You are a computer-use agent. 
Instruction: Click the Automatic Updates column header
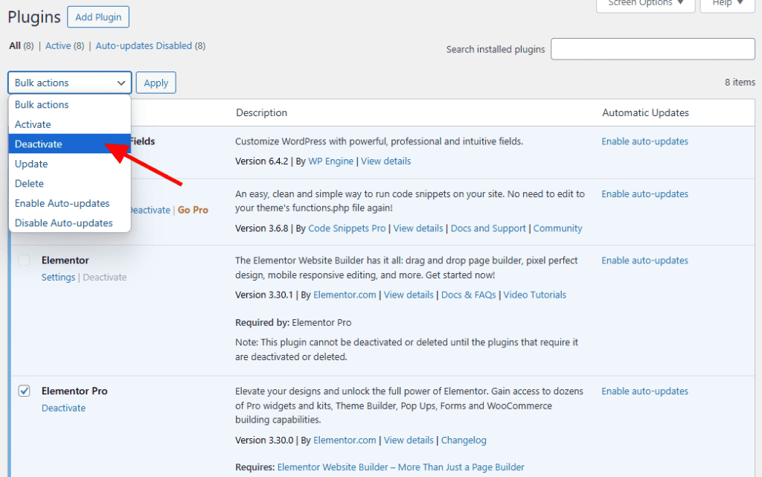click(x=645, y=112)
